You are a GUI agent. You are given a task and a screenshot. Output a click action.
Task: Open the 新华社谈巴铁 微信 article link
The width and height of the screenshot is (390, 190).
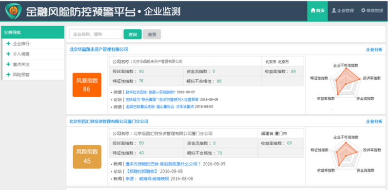coord(151,92)
